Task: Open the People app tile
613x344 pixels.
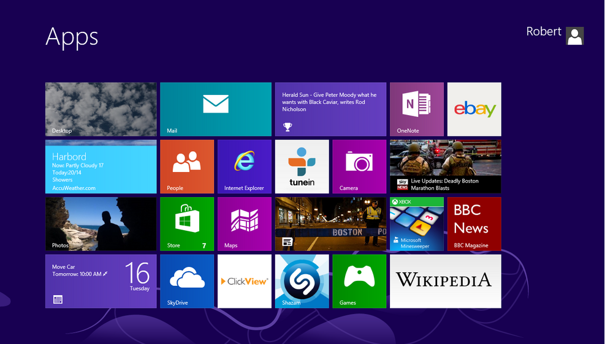Action: (x=187, y=166)
